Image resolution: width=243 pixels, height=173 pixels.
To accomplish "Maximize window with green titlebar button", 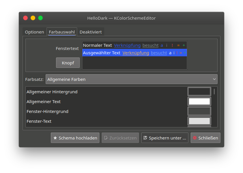I will coord(40,18).
